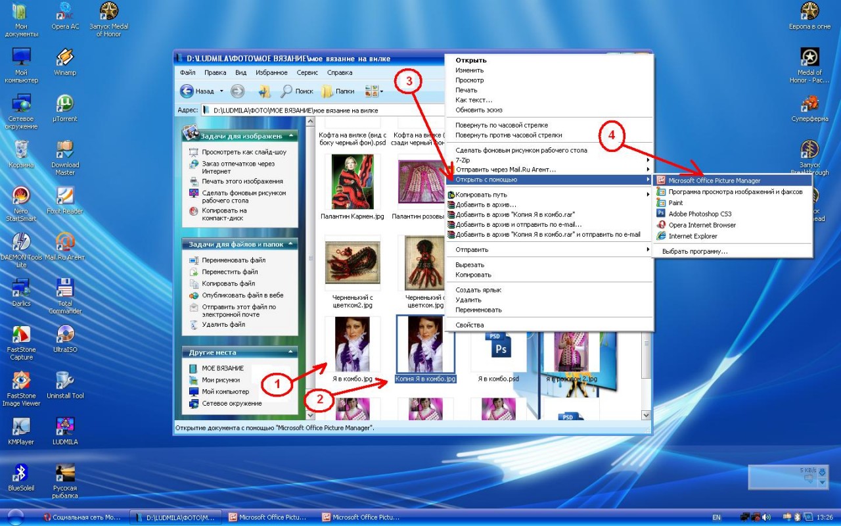
Task: Click the volume icon in system tray
Action: click(x=765, y=517)
